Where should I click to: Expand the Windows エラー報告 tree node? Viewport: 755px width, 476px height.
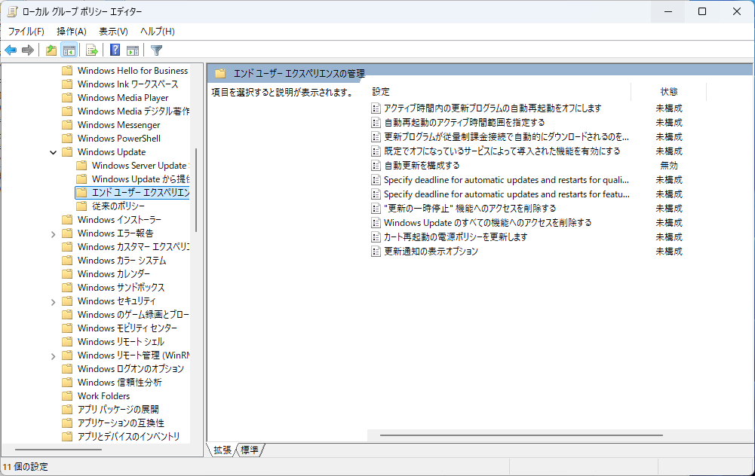[x=53, y=233]
